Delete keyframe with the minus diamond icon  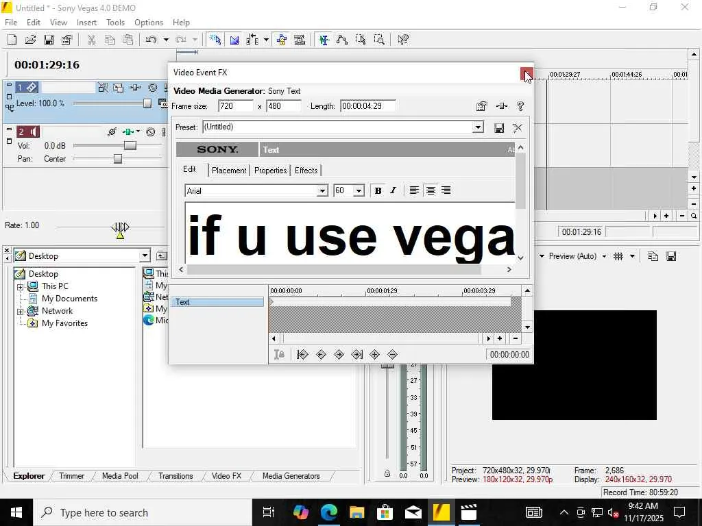tap(393, 355)
